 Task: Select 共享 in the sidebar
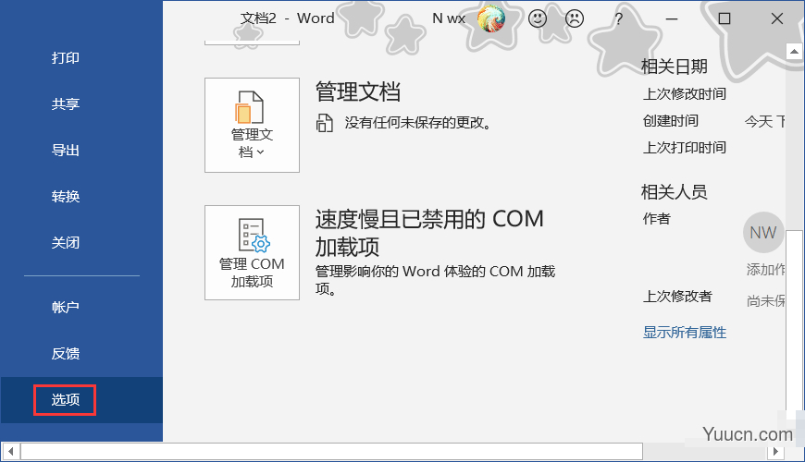[65, 104]
